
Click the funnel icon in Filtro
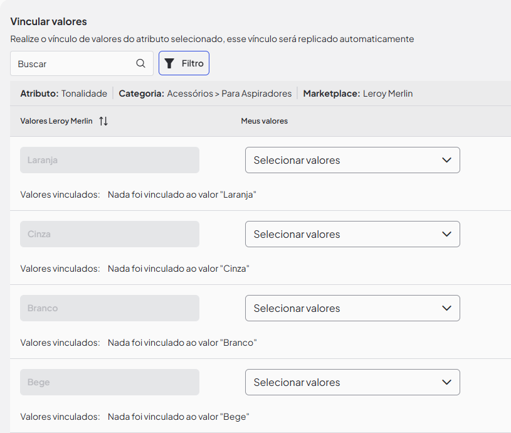tap(169, 63)
